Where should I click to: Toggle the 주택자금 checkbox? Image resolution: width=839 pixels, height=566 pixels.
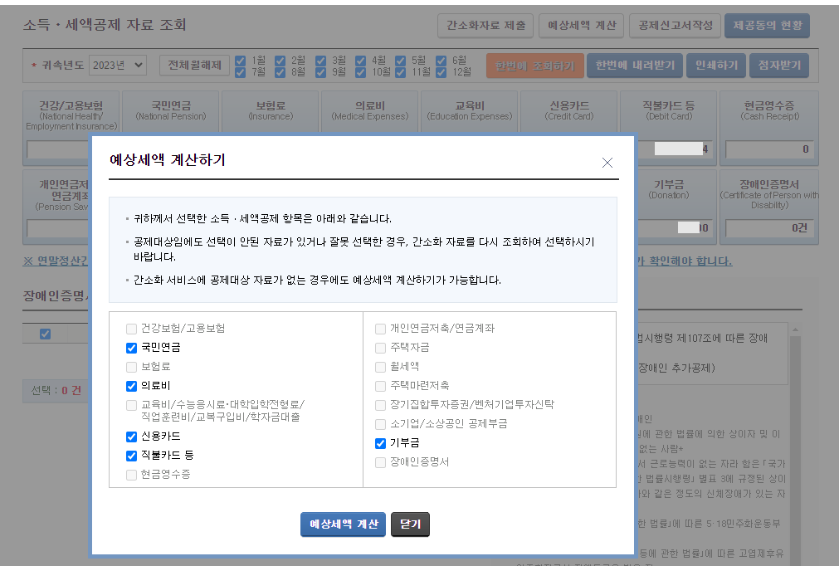pyautogui.click(x=380, y=348)
